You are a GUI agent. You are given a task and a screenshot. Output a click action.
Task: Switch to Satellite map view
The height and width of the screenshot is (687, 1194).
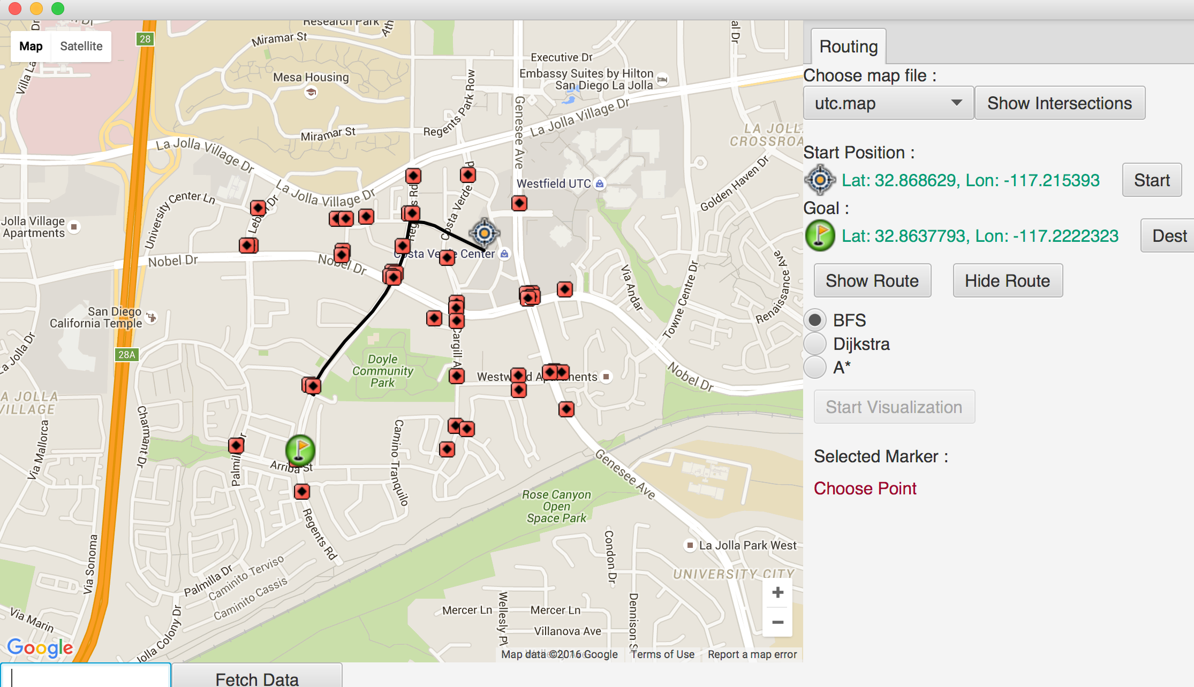tap(81, 46)
